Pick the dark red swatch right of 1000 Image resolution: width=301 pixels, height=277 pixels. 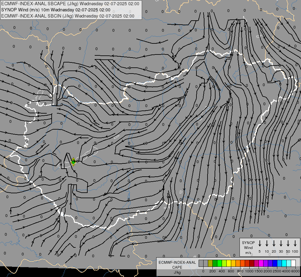[x=252, y=263]
